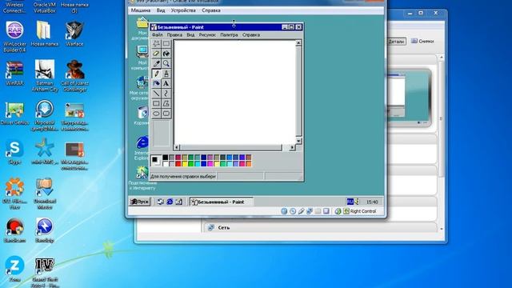Open the Call of Juarez Gunslinger shortcut
The height and width of the screenshot is (288, 512).
(74, 76)
